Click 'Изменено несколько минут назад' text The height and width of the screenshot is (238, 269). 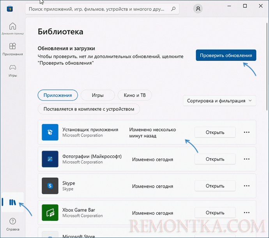(x=152, y=133)
